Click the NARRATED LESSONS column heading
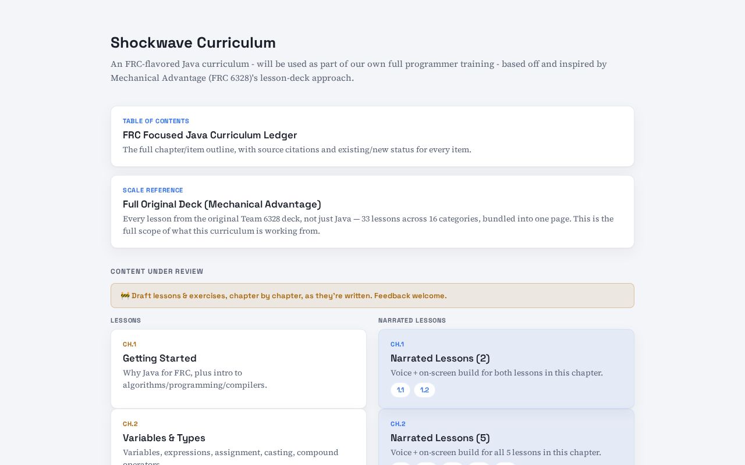This screenshot has height=465, width=745. coord(412,320)
